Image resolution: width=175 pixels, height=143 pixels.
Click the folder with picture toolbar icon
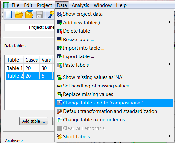pos(29,14)
